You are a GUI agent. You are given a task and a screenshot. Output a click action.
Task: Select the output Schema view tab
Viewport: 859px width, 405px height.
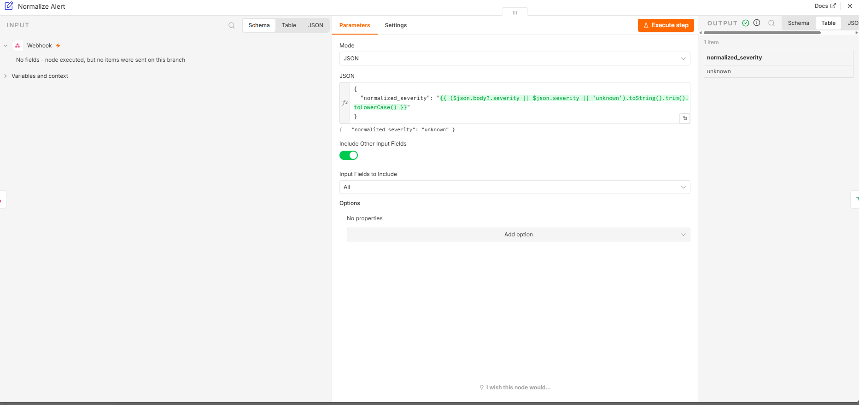pyautogui.click(x=798, y=23)
